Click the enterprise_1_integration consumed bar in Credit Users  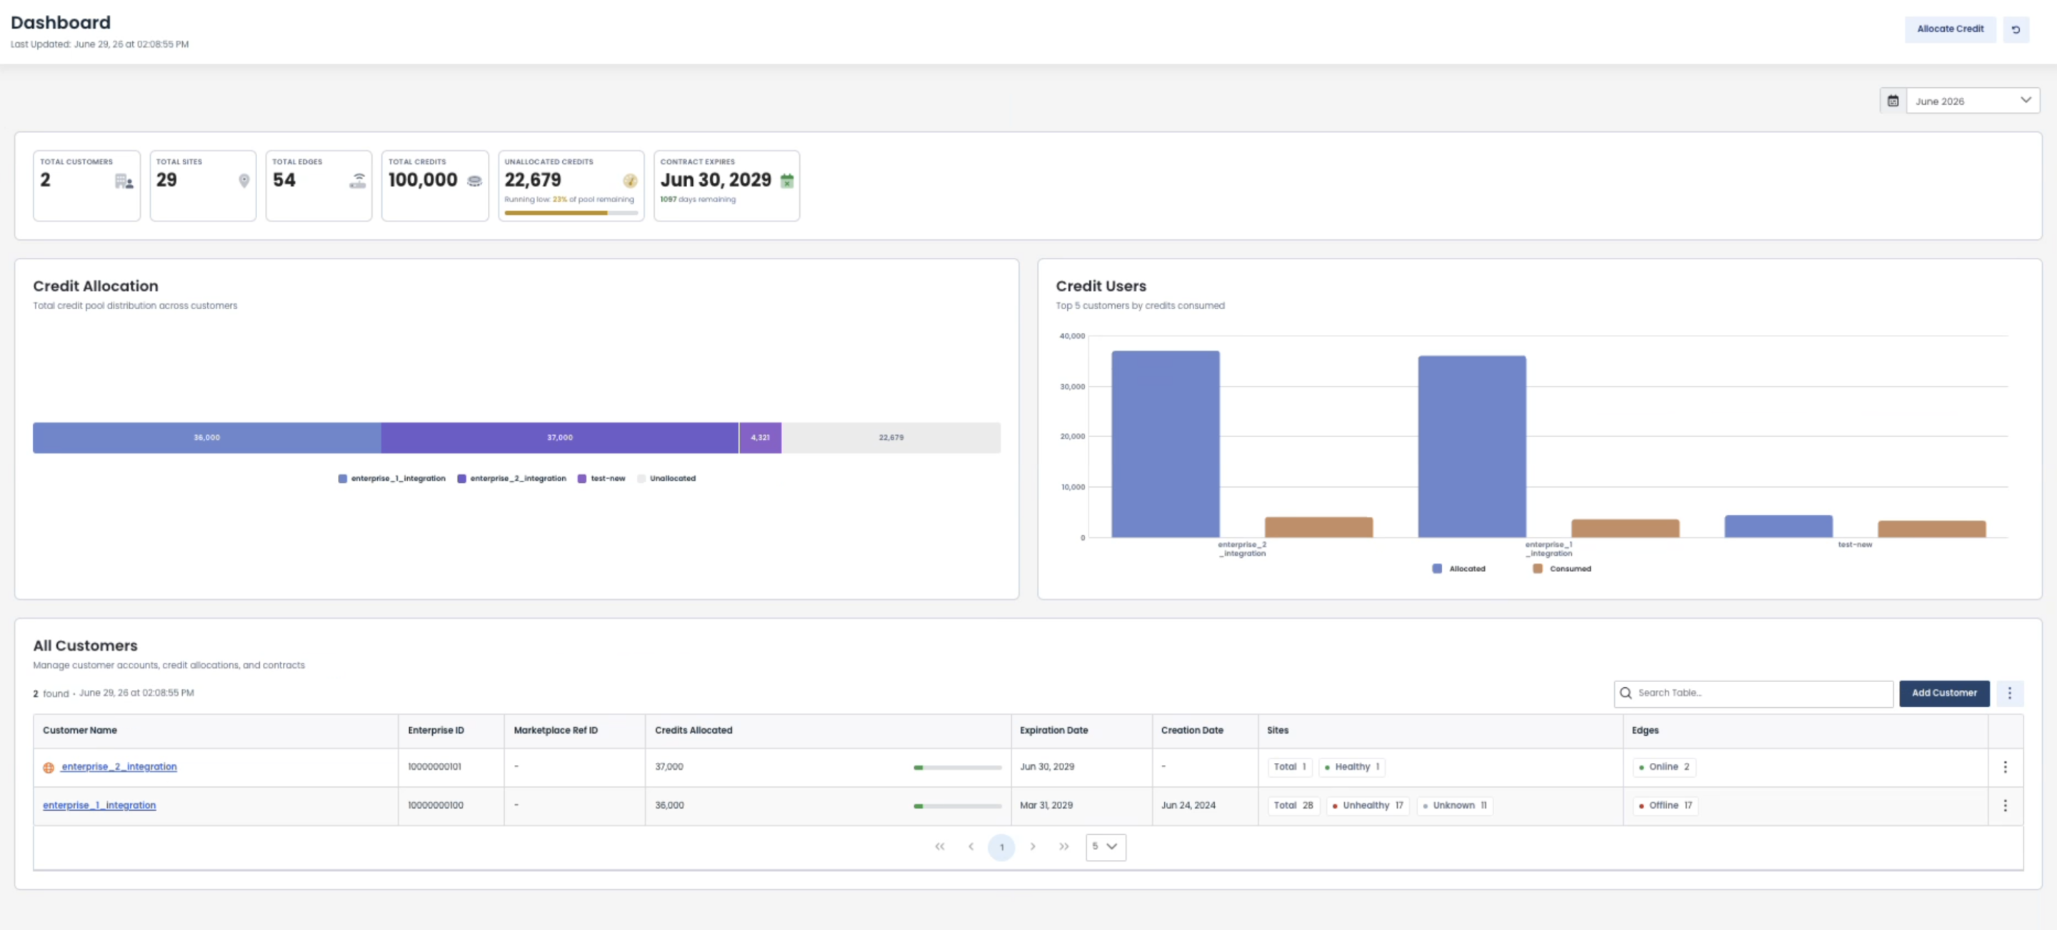click(x=1625, y=529)
